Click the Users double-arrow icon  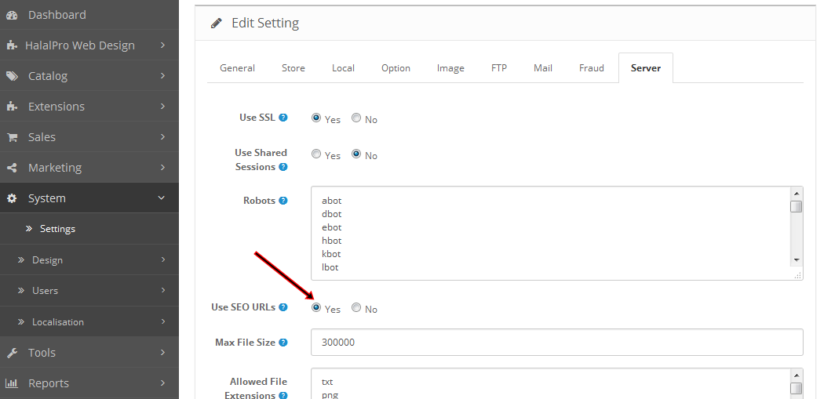click(x=21, y=290)
